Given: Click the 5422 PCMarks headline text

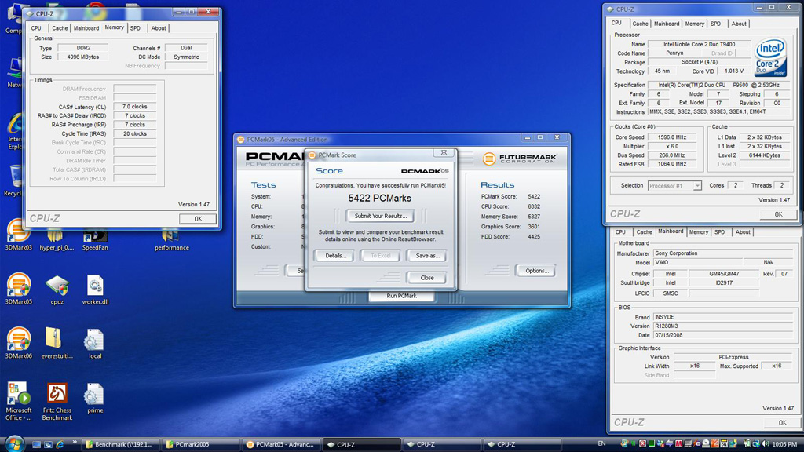Looking at the screenshot, I should click(x=379, y=198).
